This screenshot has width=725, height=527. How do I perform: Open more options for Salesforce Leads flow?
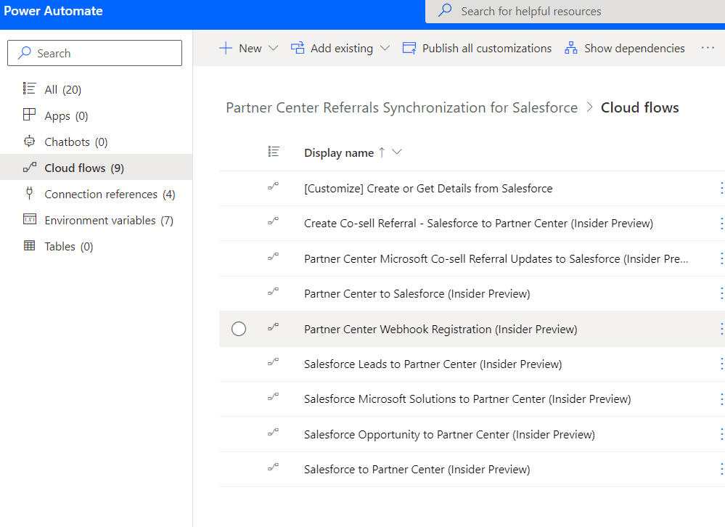721,364
